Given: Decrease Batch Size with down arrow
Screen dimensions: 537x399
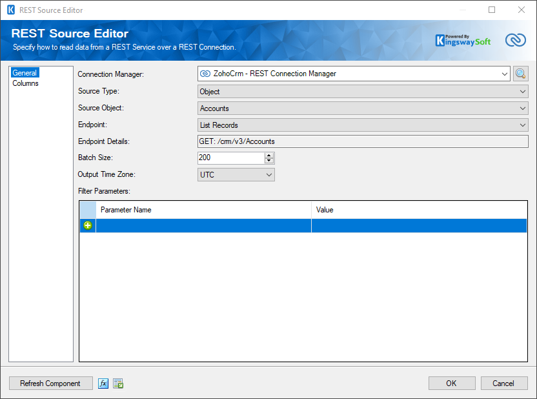Looking at the screenshot, I should 269,161.
